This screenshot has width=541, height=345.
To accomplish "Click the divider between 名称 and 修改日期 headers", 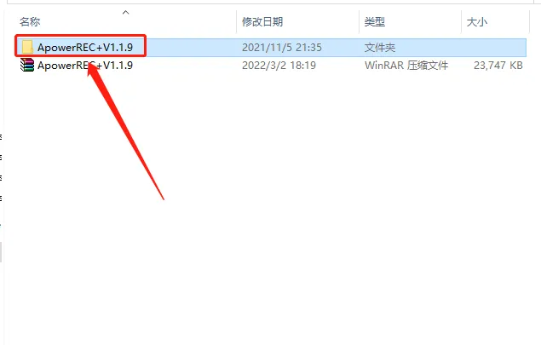I will point(236,22).
